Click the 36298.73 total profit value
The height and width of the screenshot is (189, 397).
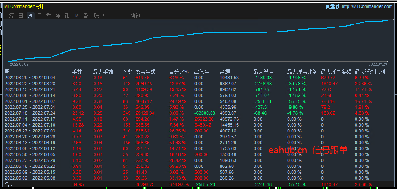pyautogui.click(x=145, y=184)
